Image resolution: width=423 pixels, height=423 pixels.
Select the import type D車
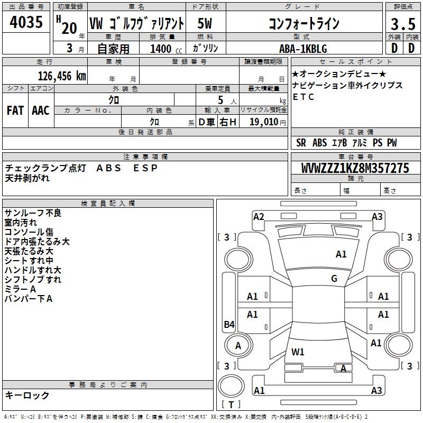(x=207, y=122)
